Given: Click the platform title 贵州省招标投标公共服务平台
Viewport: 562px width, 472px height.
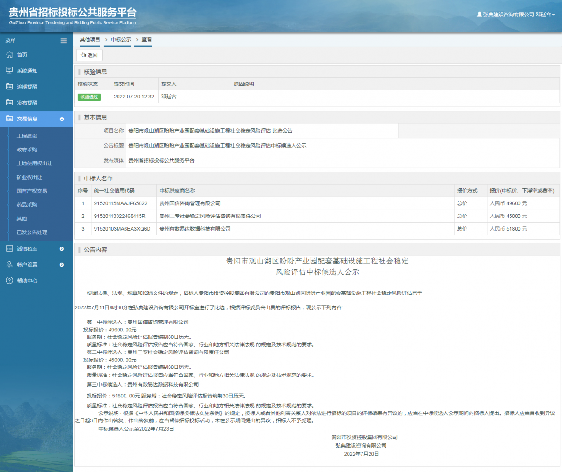Looking at the screenshot, I should (73, 12).
